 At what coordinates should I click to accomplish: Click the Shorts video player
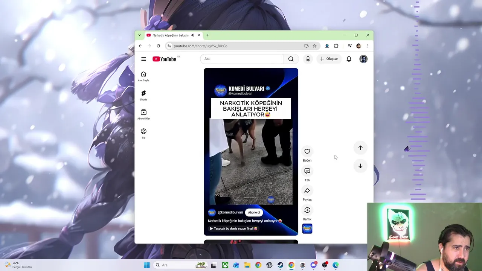coord(251,152)
